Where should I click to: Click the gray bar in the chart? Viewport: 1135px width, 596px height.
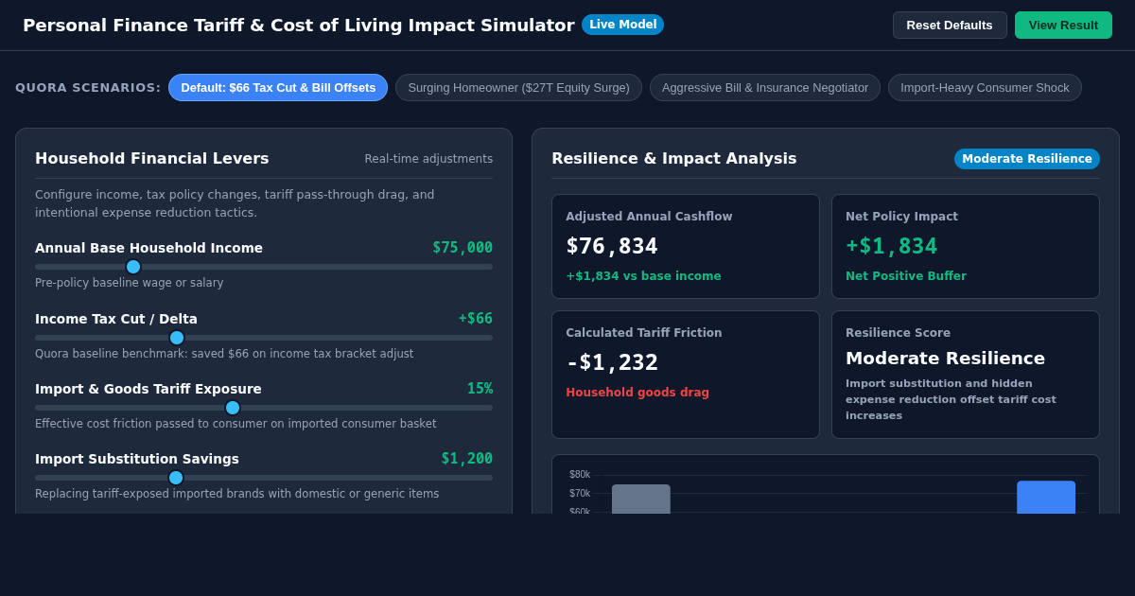[x=641, y=499]
